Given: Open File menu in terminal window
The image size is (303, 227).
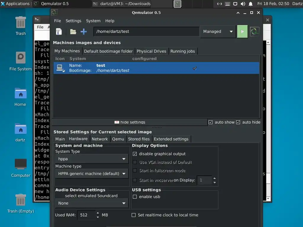Looking at the screenshot, I should pyautogui.click(x=40, y=27).
